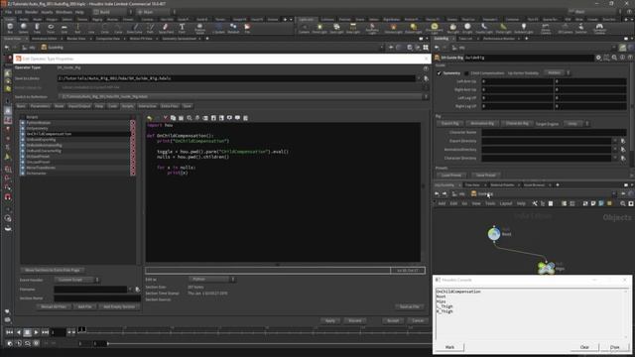Image resolution: width=635 pixels, height=357 pixels.
Task: Open file chooser for Animation Directory
Action: [x=623, y=150]
